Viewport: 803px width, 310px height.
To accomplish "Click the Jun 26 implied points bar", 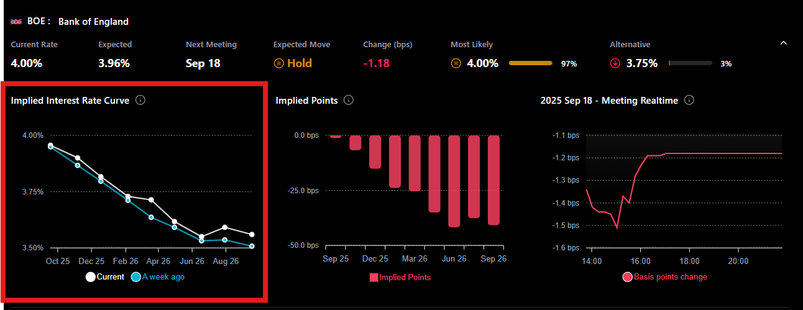I will 454,181.
